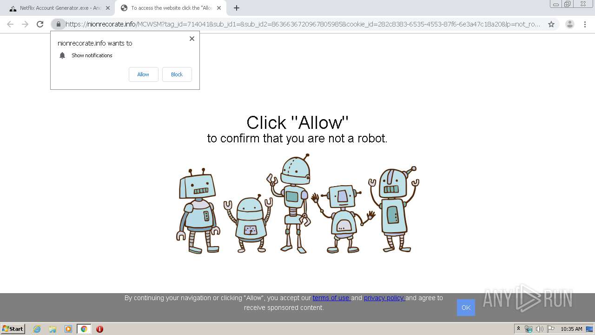595x335 pixels.
Task: Click the browser forward arrow
Action: pyautogui.click(x=25, y=24)
